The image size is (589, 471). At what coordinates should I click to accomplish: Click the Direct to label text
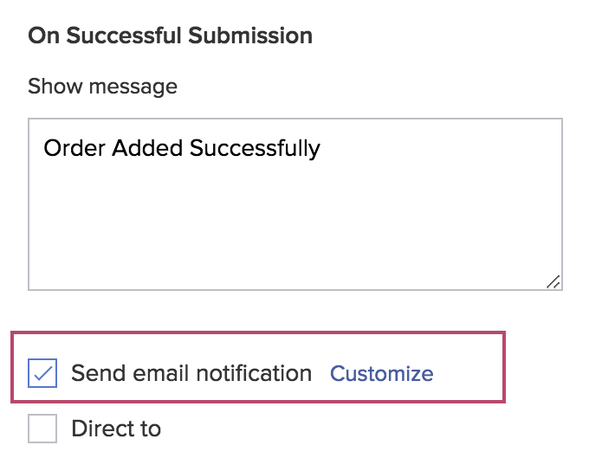click(x=116, y=429)
